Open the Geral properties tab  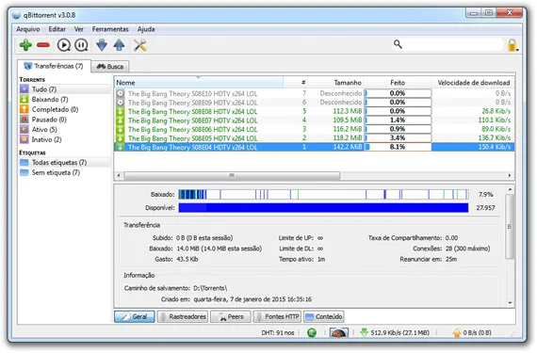[x=134, y=316]
